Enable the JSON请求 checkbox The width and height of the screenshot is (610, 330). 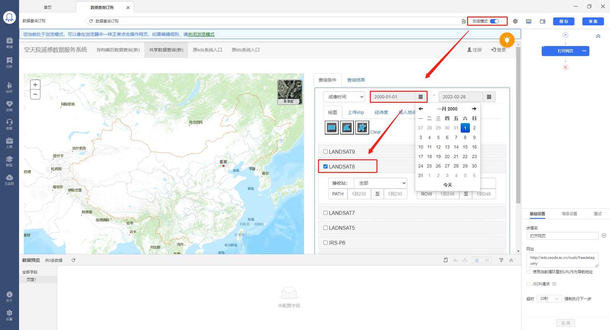click(528, 284)
